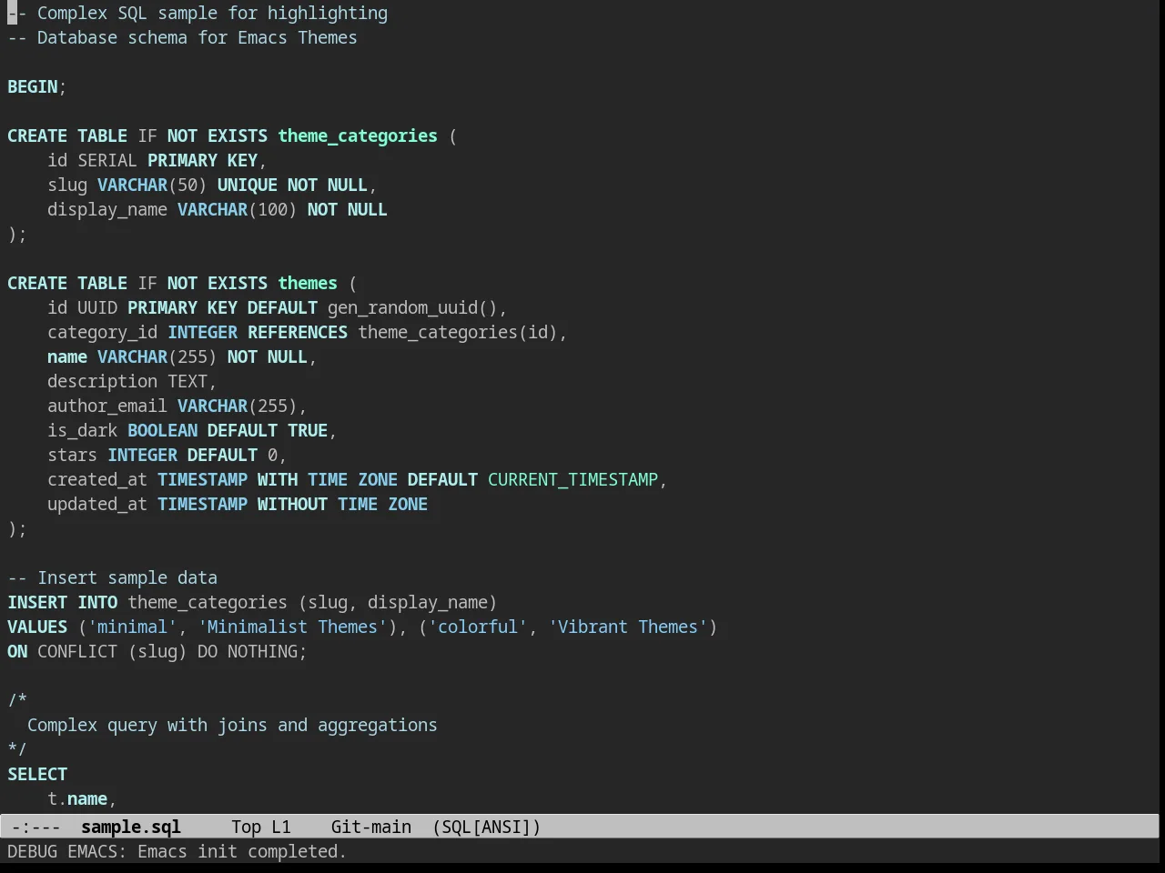Click UUID type in themes id line
1165x873 pixels.
[x=97, y=307]
